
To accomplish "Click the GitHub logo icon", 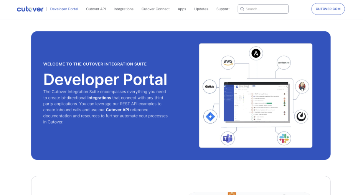I will 210,86.
